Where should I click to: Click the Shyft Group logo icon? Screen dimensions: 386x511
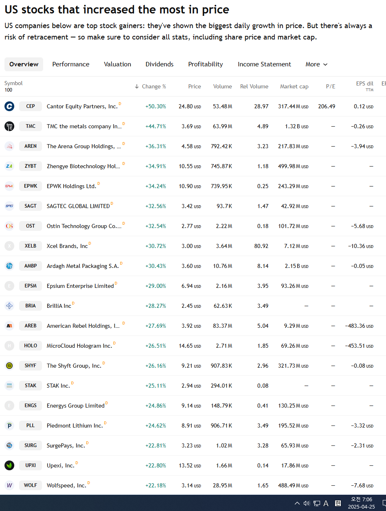pyautogui.click(x=9, y=366)
